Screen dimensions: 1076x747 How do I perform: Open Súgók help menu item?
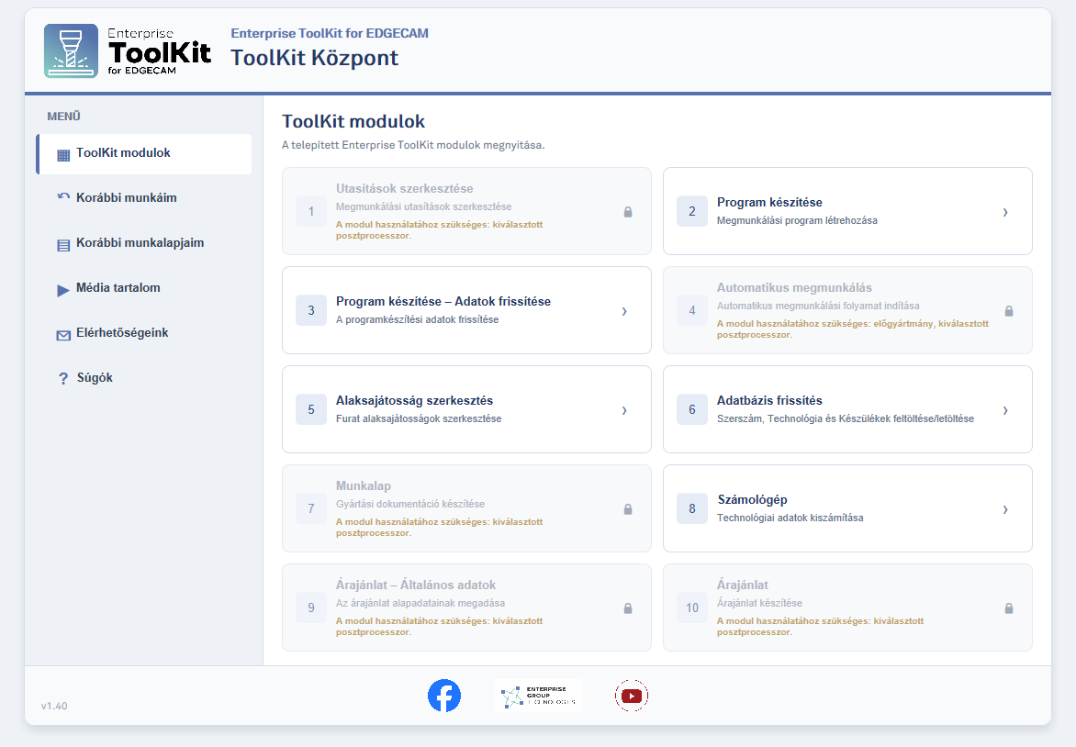tap(144, 378)
